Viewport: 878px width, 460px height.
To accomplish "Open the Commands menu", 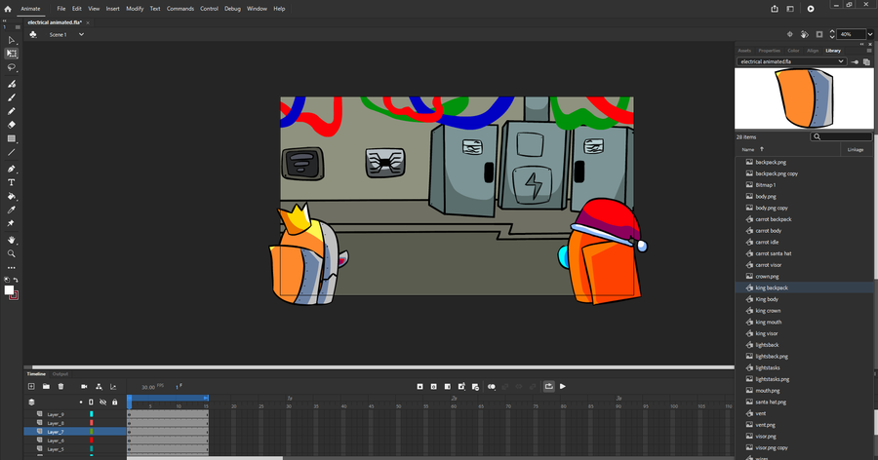I will click(x=180, y=9).
